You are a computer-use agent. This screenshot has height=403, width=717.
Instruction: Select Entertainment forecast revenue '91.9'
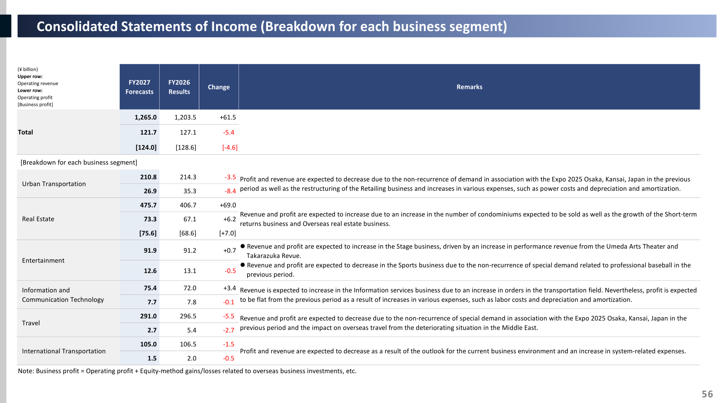tap(150, 250)
